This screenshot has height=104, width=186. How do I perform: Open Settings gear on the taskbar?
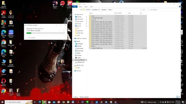tap(101, 102)
